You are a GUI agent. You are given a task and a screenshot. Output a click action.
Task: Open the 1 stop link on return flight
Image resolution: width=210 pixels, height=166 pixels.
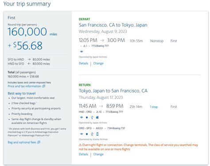[x=154, y=107]
